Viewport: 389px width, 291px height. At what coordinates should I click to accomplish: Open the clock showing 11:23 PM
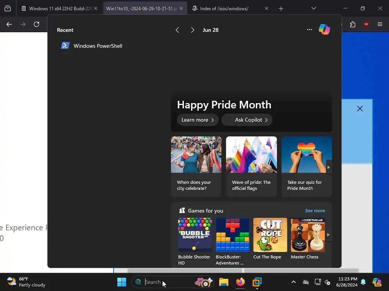(347, 282)
